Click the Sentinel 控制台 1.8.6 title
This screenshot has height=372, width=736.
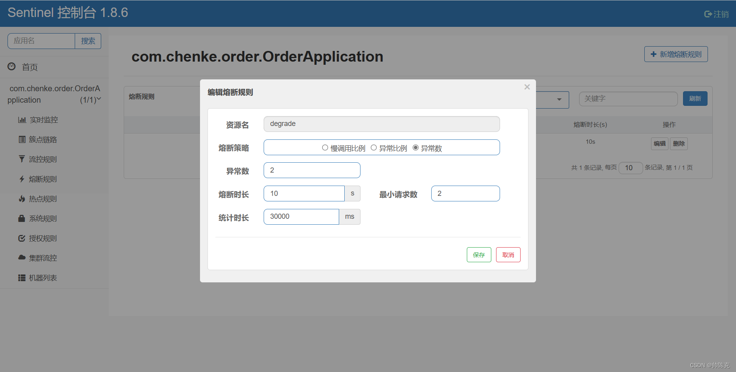[68, 13]
